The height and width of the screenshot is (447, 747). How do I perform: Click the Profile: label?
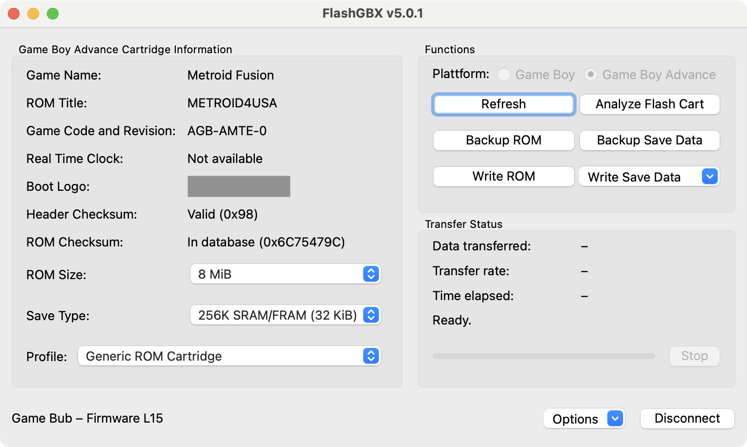[46, 357]
